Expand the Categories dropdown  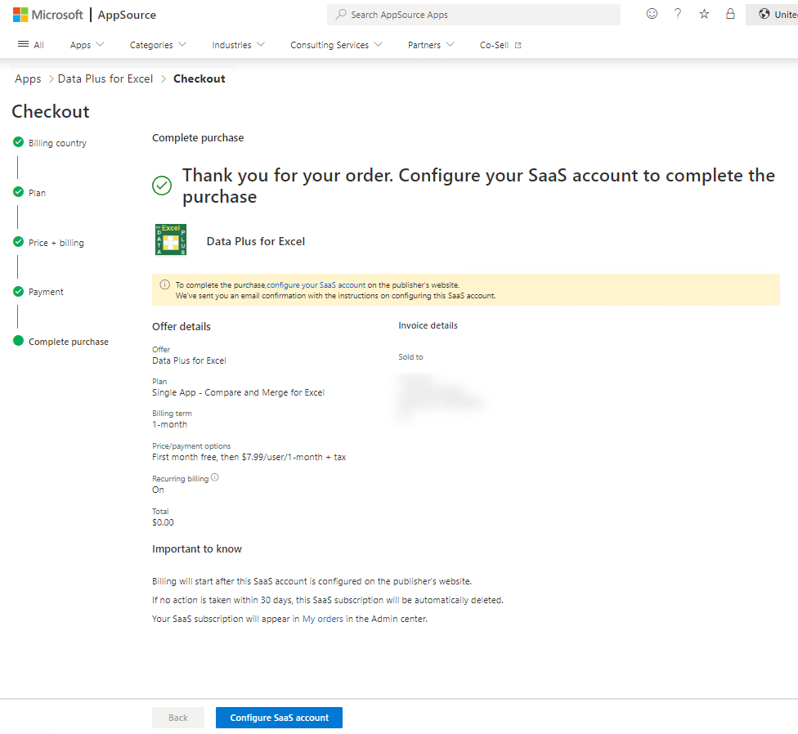tap(158, 45)
